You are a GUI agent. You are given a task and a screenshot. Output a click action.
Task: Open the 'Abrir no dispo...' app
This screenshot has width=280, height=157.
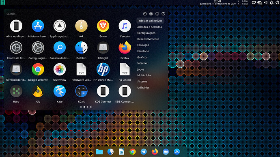[x=16, y=26]
